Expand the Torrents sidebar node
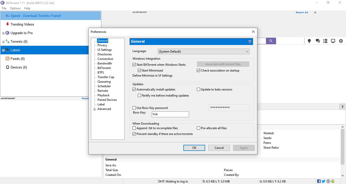The height and width of the screenshot is (184, 346). coord(3,42)
